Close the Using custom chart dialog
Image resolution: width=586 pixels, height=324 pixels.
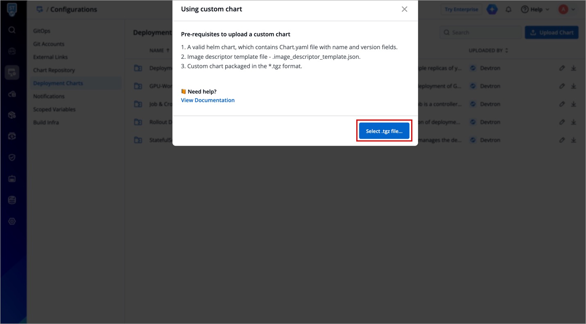[404, 9]
